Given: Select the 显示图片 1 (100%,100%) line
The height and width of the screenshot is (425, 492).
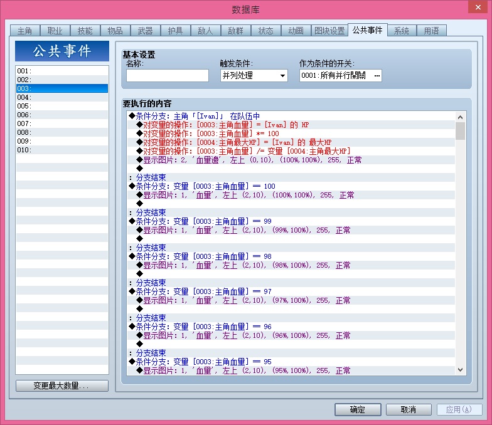Looking at the screenshot, I should click(x=291, y=195).
